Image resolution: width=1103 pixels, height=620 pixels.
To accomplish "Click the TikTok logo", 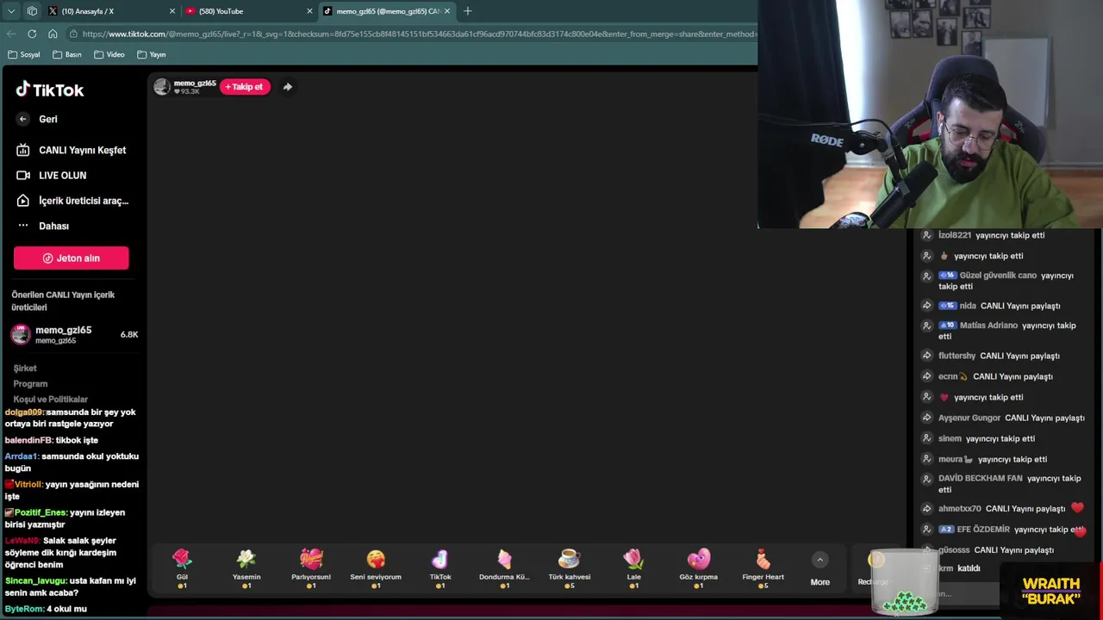I will click(x=49, y=90).
